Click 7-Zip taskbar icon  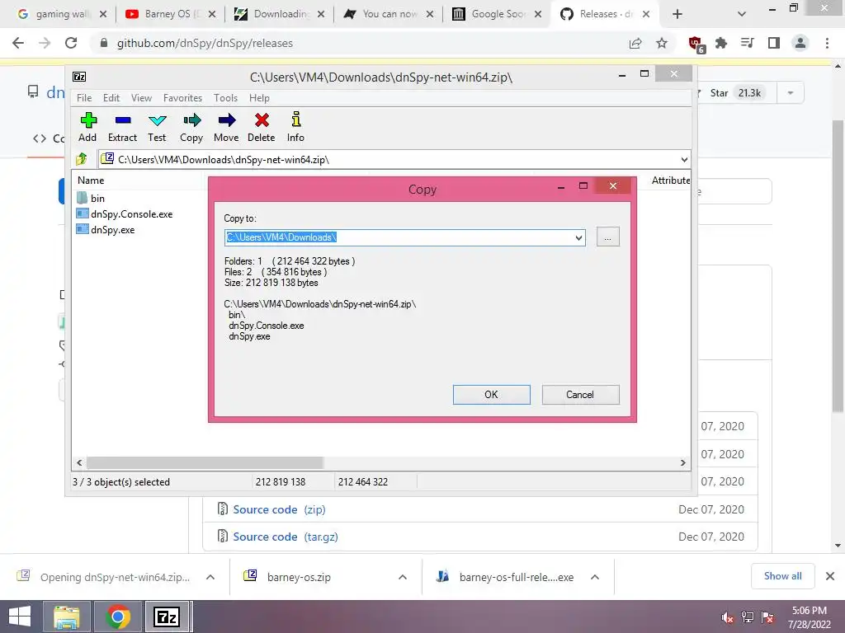(167, 617)
